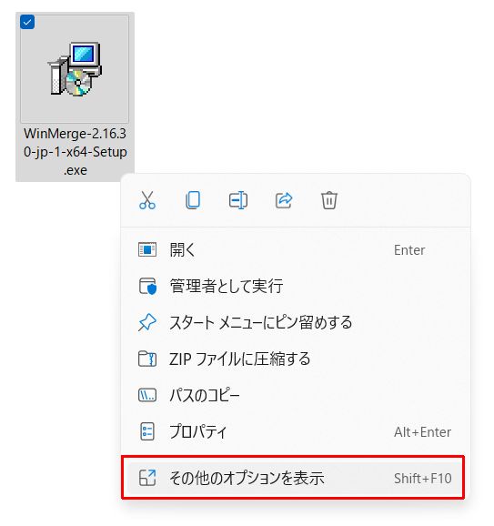The width and height of the screenshot is (494, 526).
Task: Expand その他のオプションを表示 entry
Action: coord(292,478)
